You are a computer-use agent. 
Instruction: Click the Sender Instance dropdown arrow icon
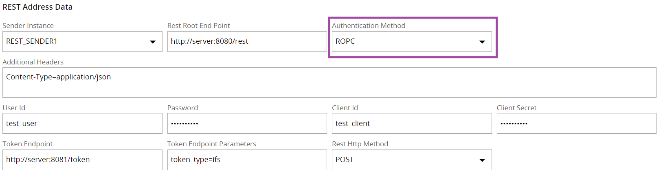[153, 42]
